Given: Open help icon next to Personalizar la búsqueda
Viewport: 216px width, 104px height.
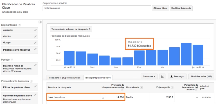Looking at the screenshot, I should (x=31, y=81).
